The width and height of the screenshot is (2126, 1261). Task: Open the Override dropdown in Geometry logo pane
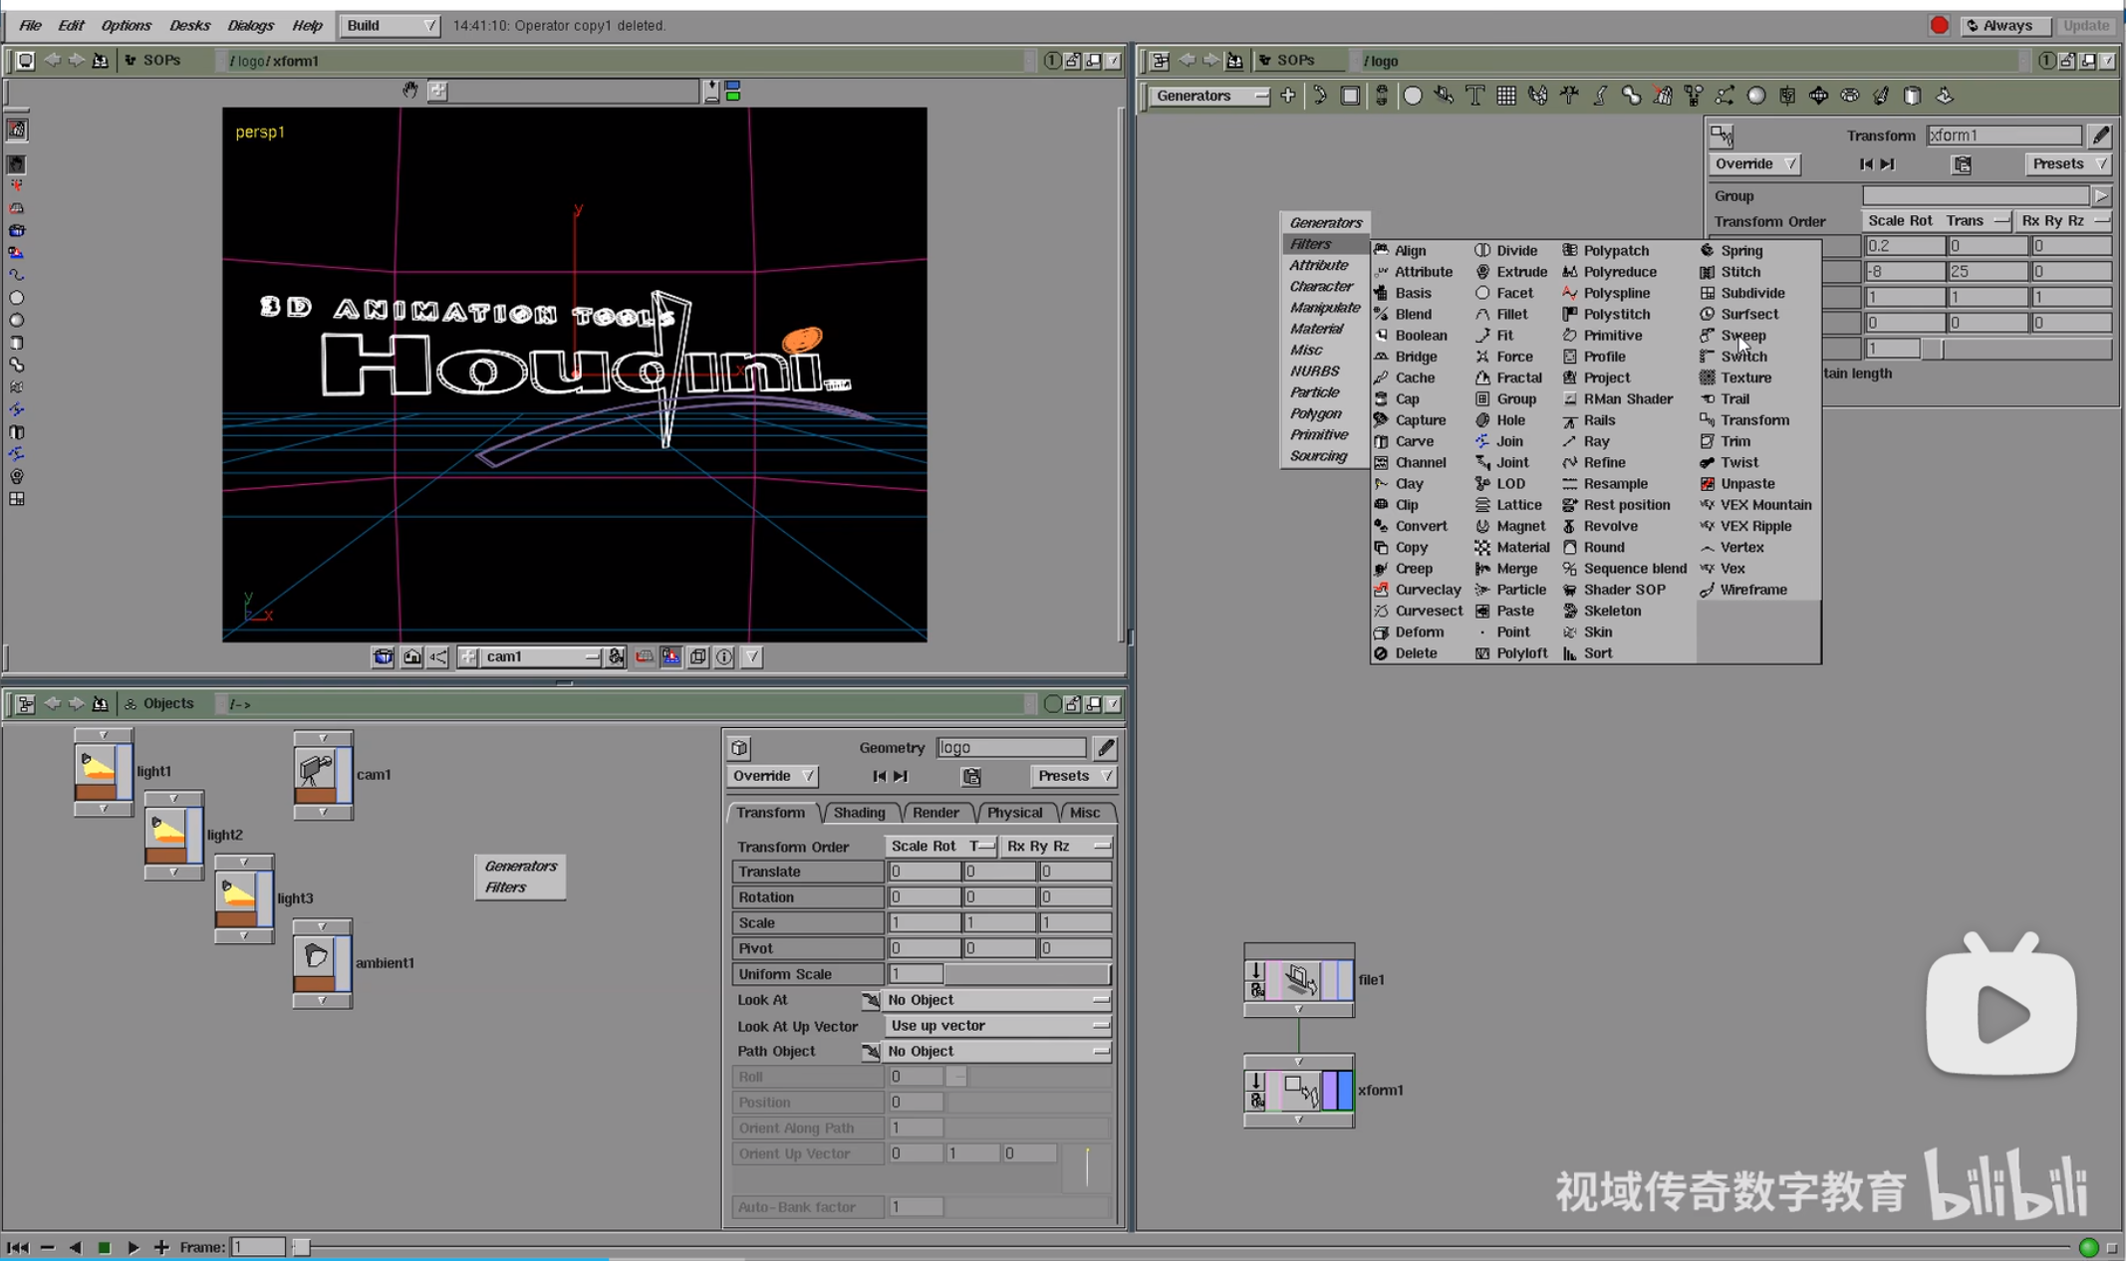pyautogui.click(x=772, y=776)
